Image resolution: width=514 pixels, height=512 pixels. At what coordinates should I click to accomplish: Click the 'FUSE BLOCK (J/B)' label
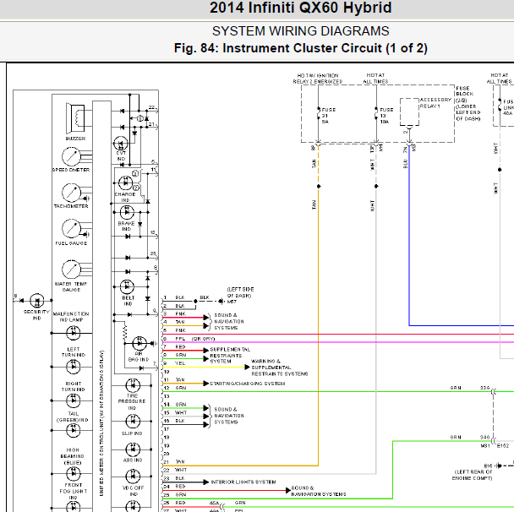click(464, 95)
